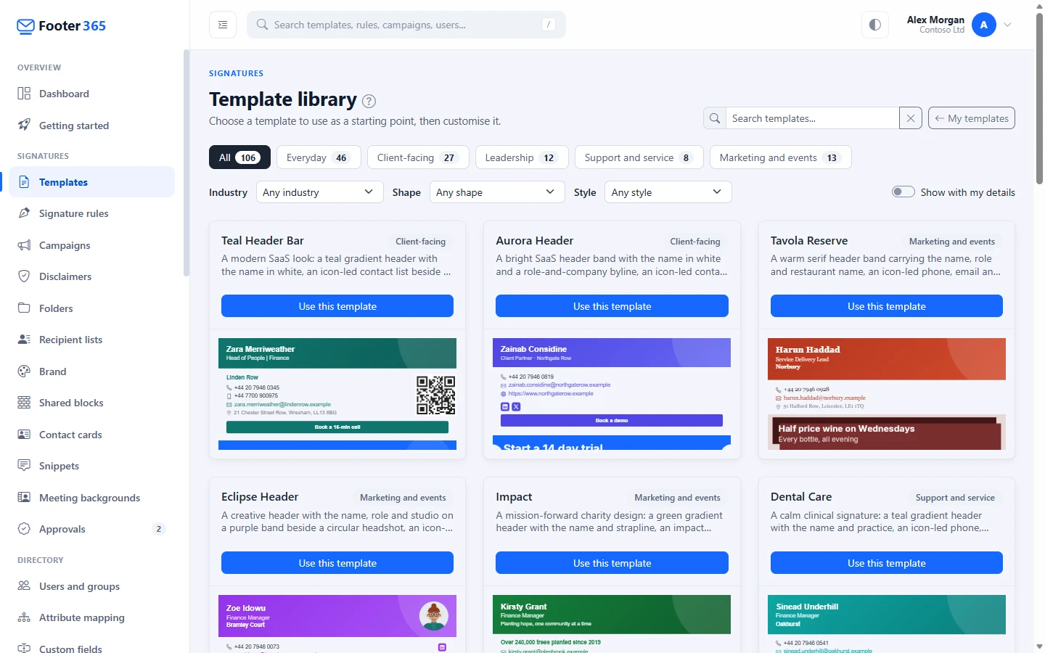
Task: Open the Industry dropdown
Action: (x=319, y=192)
